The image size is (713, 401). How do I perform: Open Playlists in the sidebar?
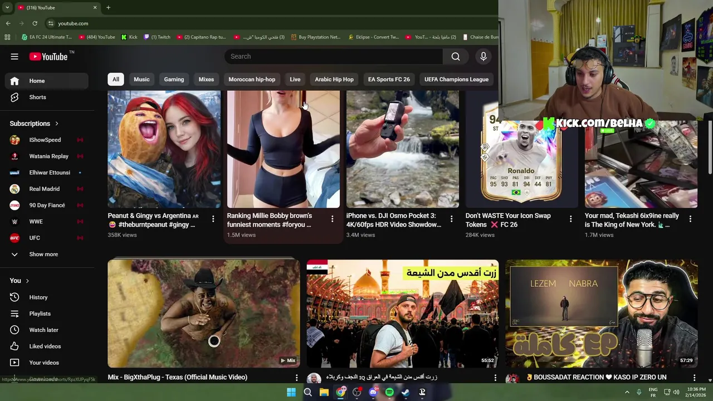[48, 314]
